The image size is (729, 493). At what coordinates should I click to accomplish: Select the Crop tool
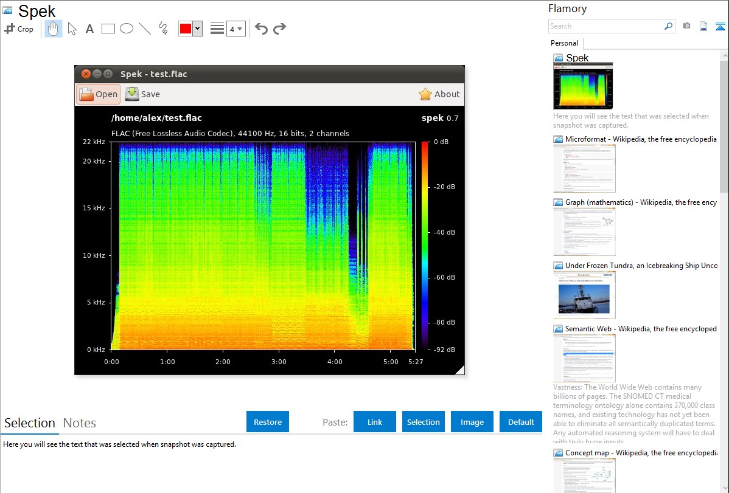19,29
